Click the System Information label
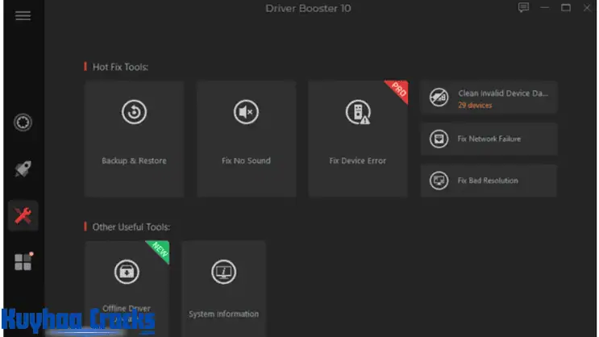This screenshot has width=599, height=337. [223, 314]
